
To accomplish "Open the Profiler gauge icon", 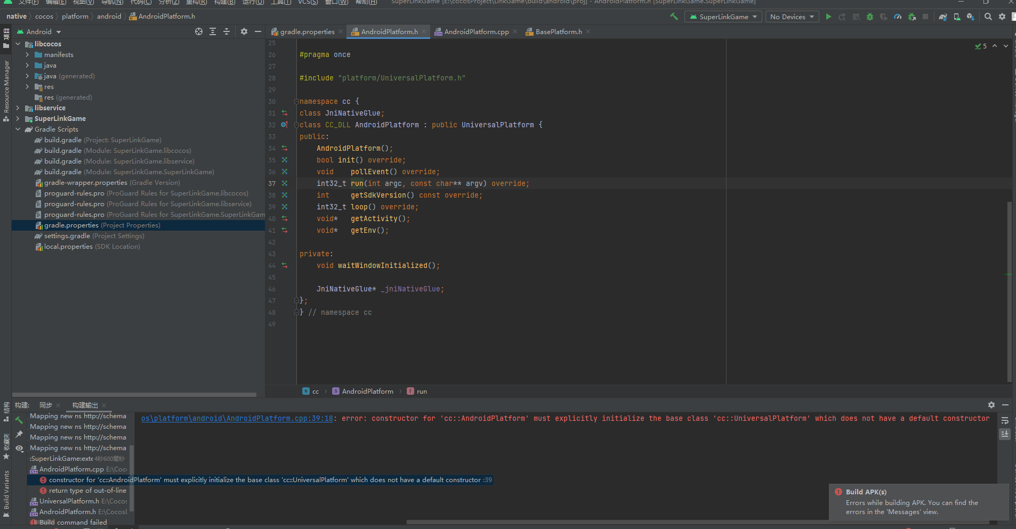I will point(898,17).
